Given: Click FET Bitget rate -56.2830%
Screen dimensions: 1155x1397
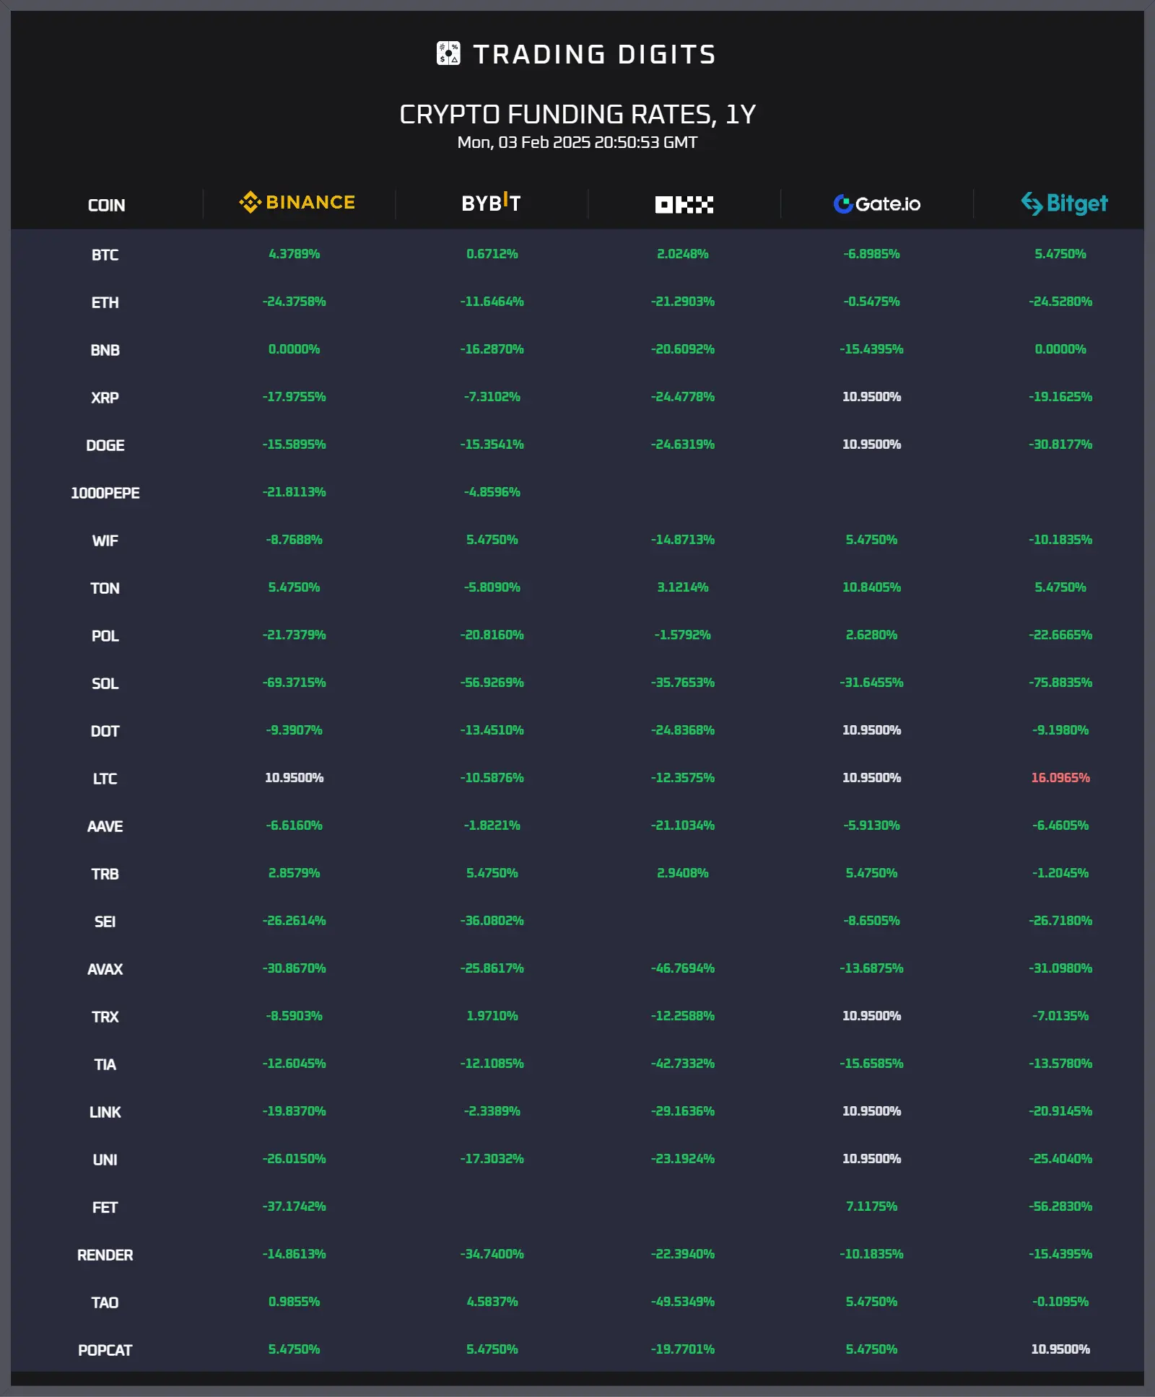Looking at the screenshot, I should point(1060,1206).
